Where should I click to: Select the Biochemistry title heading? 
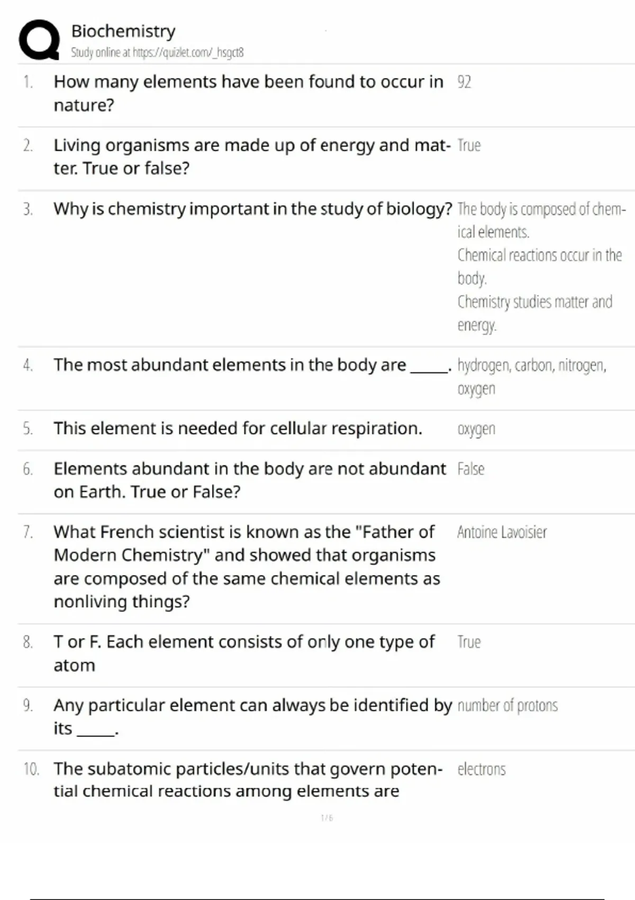click(x=123, y=31)
